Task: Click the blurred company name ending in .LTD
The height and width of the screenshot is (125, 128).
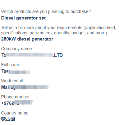Action: pos(32,55)
